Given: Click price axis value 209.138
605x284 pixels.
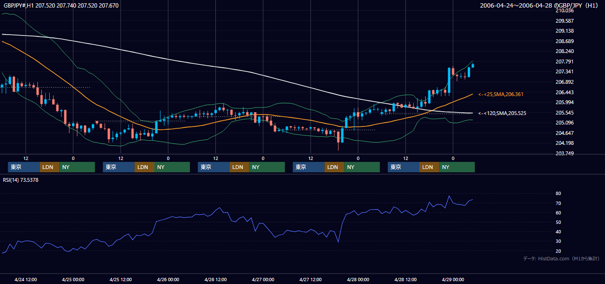Looking at the screenshot, I should (x=565, y=31).
